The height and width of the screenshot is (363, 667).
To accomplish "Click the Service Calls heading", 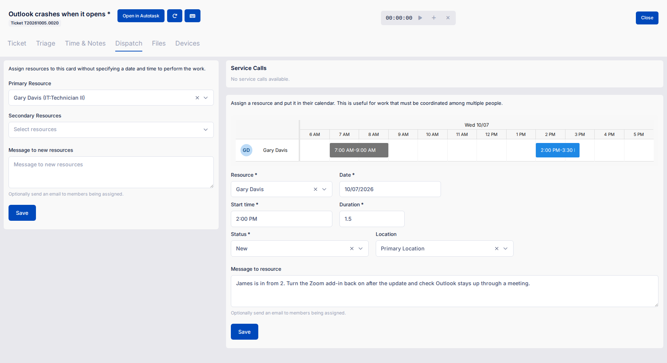I will click(x=249, y=68).
